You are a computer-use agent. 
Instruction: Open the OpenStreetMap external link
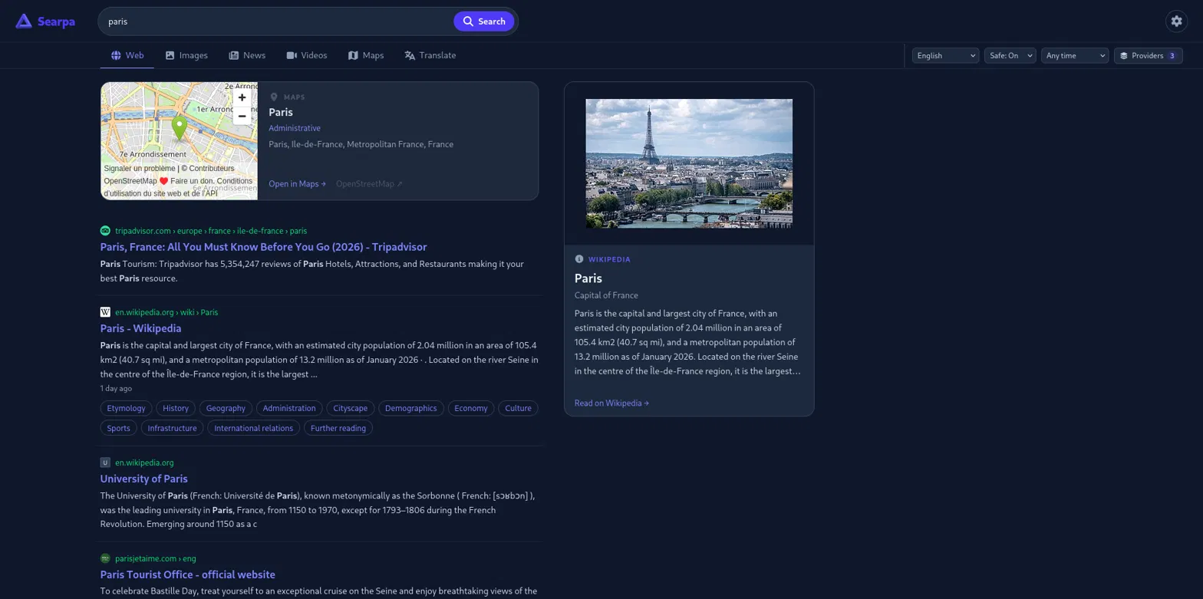[369, 184]
